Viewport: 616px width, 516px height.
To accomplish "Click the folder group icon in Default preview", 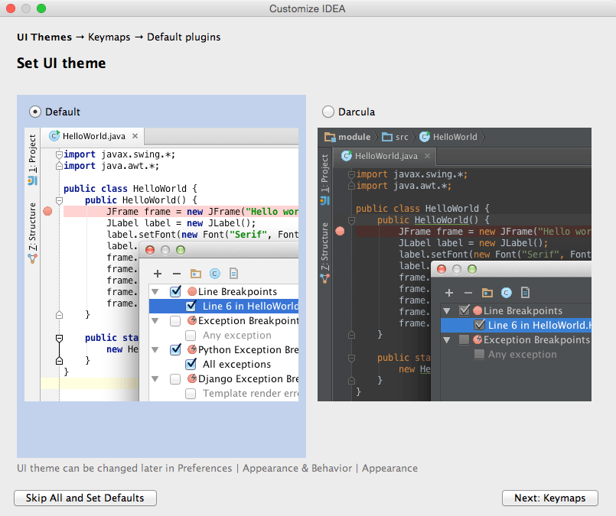I will (196, 274).
